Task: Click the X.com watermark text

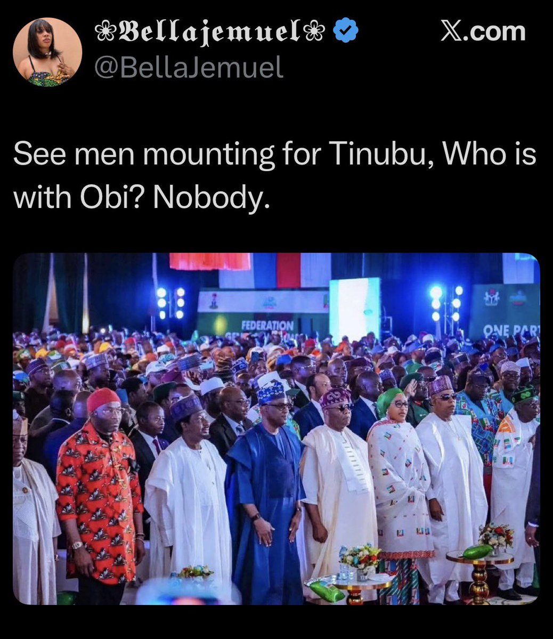Action: 483,31
